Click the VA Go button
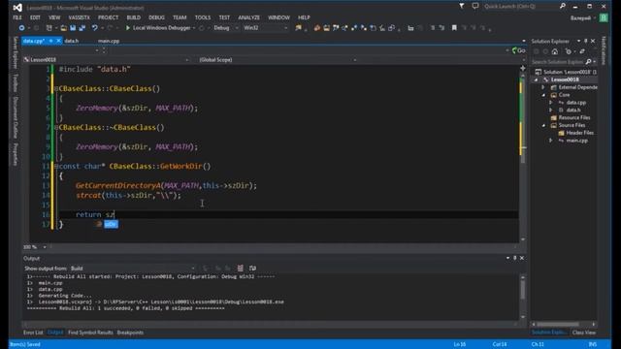Image resolution: width=621 pixels, height=349 pixels. click(519, 50)
